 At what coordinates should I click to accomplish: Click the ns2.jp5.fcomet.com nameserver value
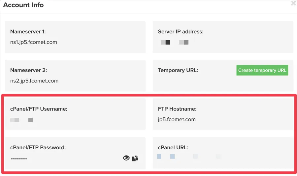coord(34,81)
